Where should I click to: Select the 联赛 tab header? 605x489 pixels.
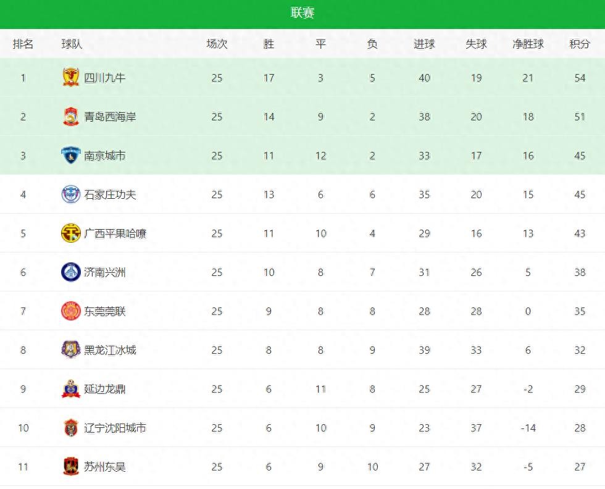click(x=302, y=13)
